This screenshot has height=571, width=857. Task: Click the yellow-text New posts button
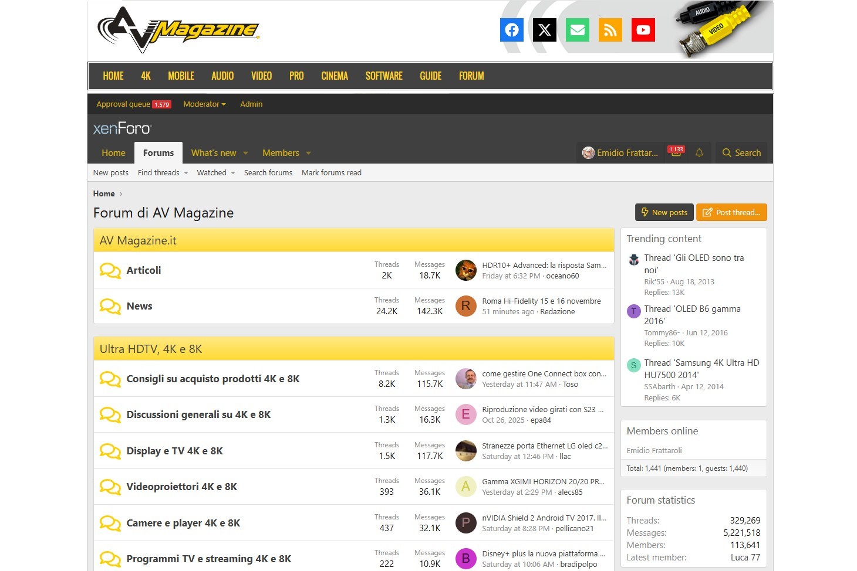point(664,212)
